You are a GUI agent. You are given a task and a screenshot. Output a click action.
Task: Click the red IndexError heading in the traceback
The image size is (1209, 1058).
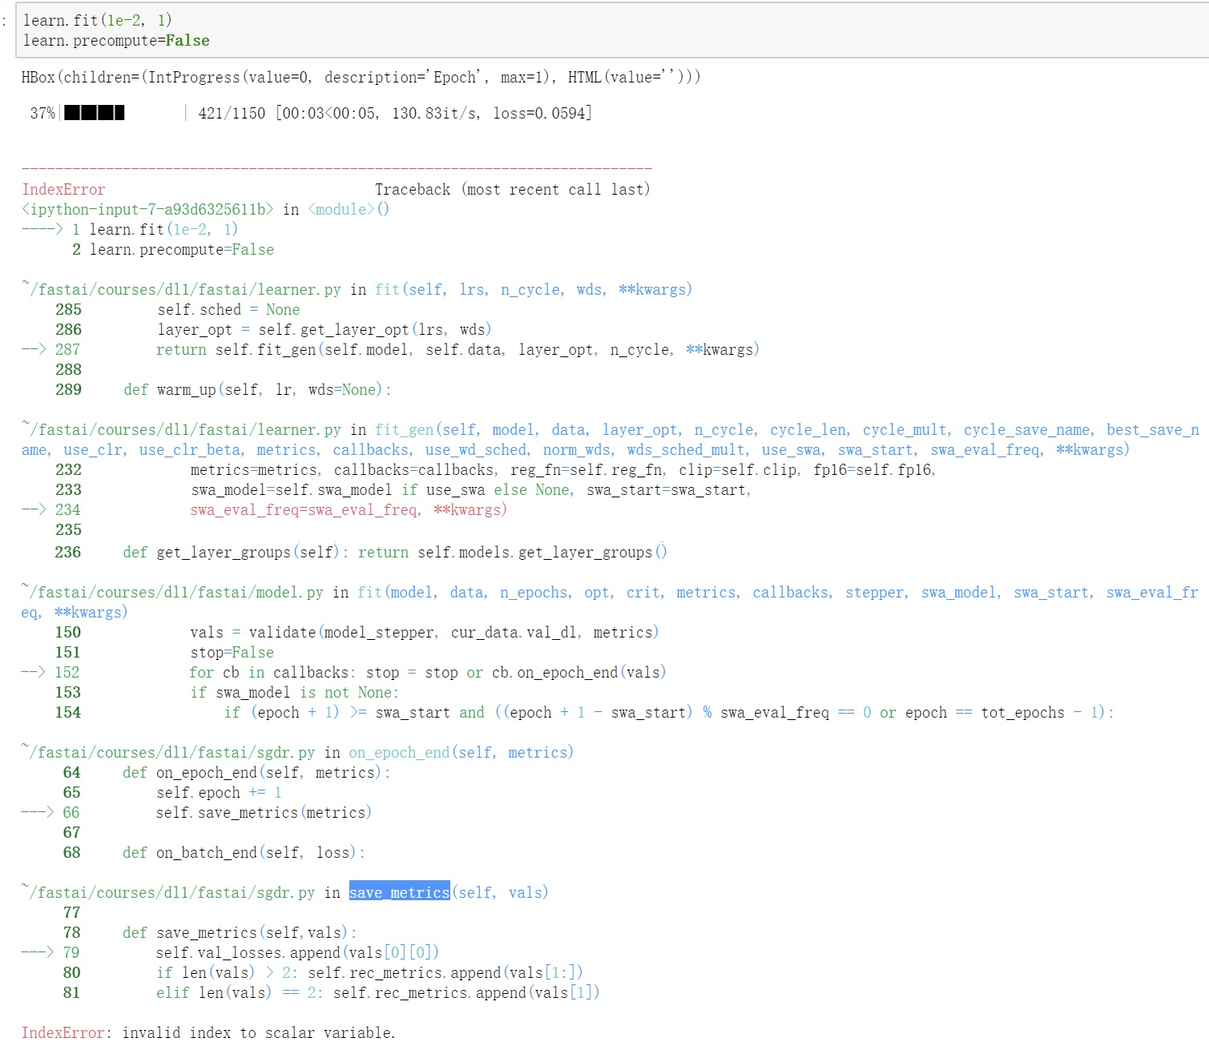pos(63,190)
